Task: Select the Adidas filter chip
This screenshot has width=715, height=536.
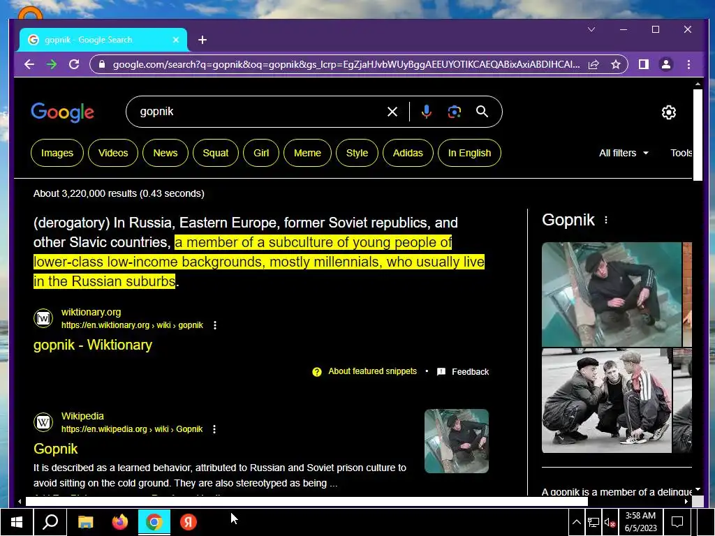Action: pos(408,153)
